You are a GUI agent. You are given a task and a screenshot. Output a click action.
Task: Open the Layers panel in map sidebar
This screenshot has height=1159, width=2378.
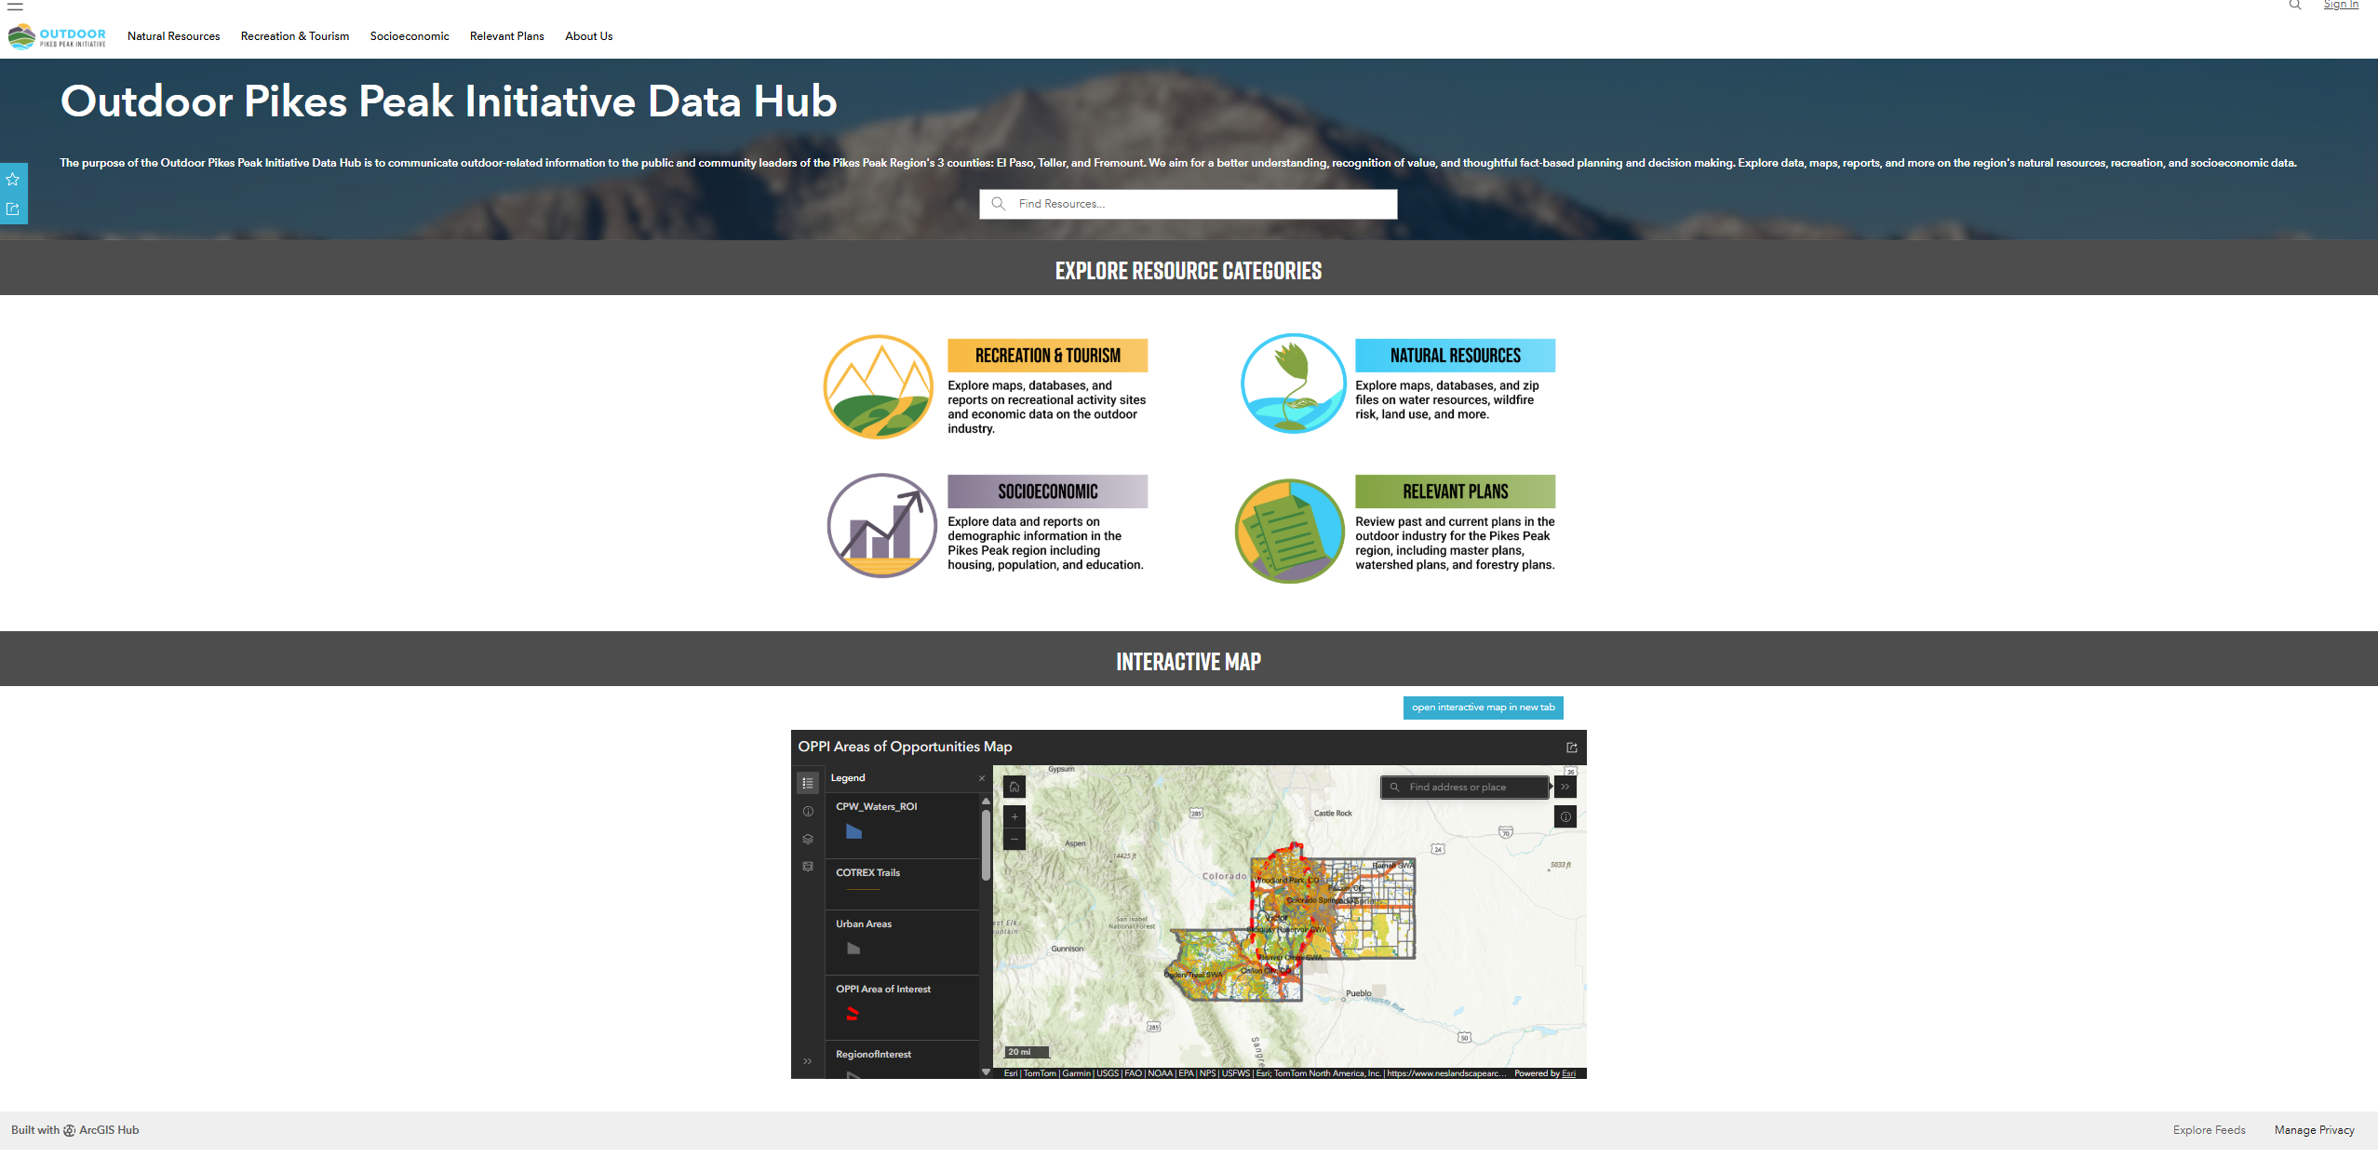click(808, 839)
